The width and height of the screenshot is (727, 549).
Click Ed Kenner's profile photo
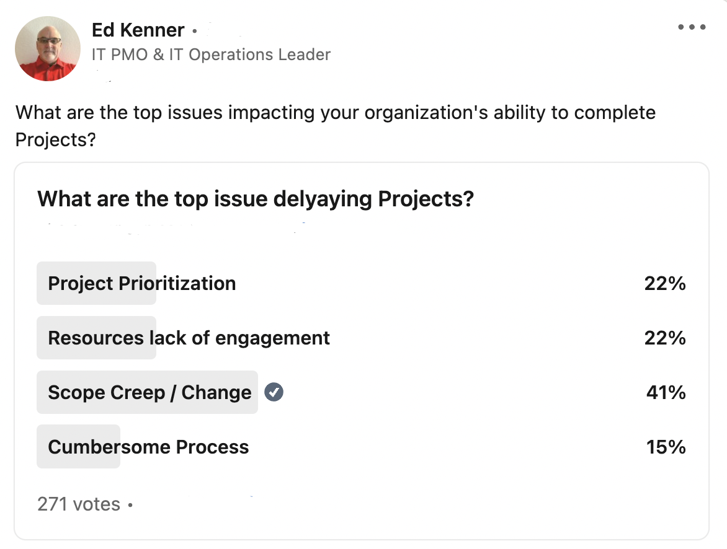48,48
